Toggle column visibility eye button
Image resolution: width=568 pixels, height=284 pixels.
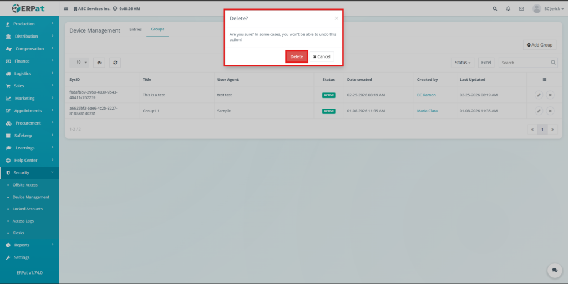point(99,63)
